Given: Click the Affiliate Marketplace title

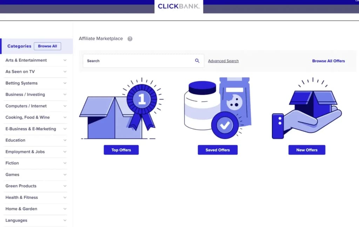Looking at the screenshot, I should pos(101,39).
